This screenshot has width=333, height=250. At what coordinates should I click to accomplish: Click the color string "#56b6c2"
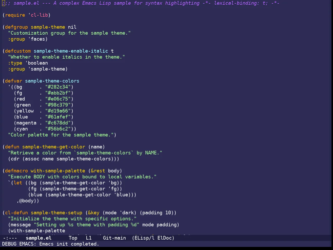[x=58, y=129]
